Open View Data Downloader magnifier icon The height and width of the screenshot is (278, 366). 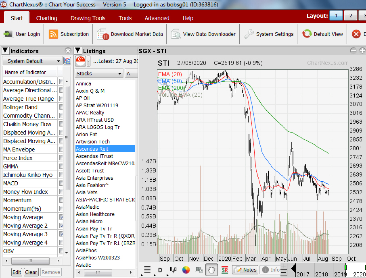[176, 34]
